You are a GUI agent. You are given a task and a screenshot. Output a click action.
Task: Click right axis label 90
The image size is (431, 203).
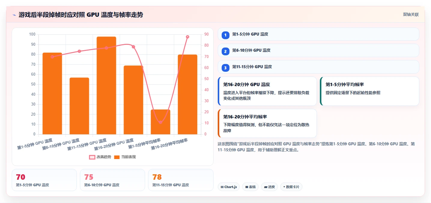coord(207,34)
